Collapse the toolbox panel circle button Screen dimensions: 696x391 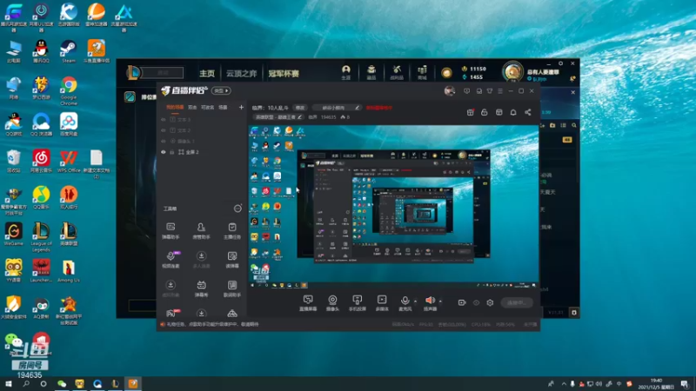(x=238, y=209)
